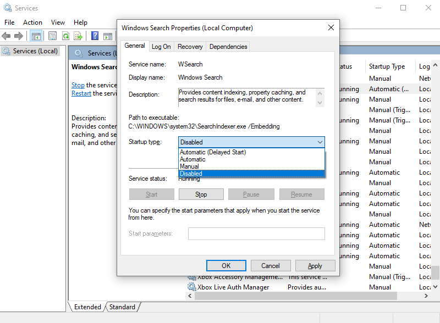440x323 pixels.
Task: Click the Stop service button
Action: 201,194
